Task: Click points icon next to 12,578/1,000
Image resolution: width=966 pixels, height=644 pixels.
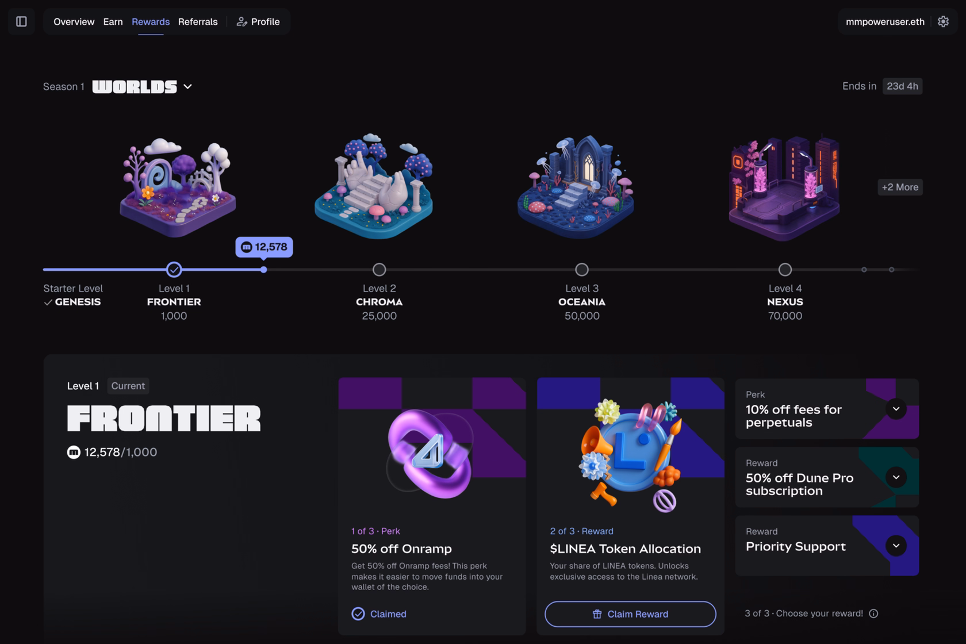Action: point(74,453)
